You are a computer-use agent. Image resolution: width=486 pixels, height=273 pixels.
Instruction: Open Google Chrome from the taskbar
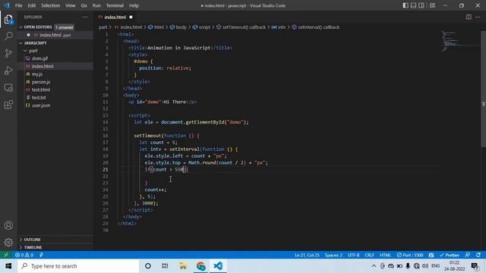200,266
